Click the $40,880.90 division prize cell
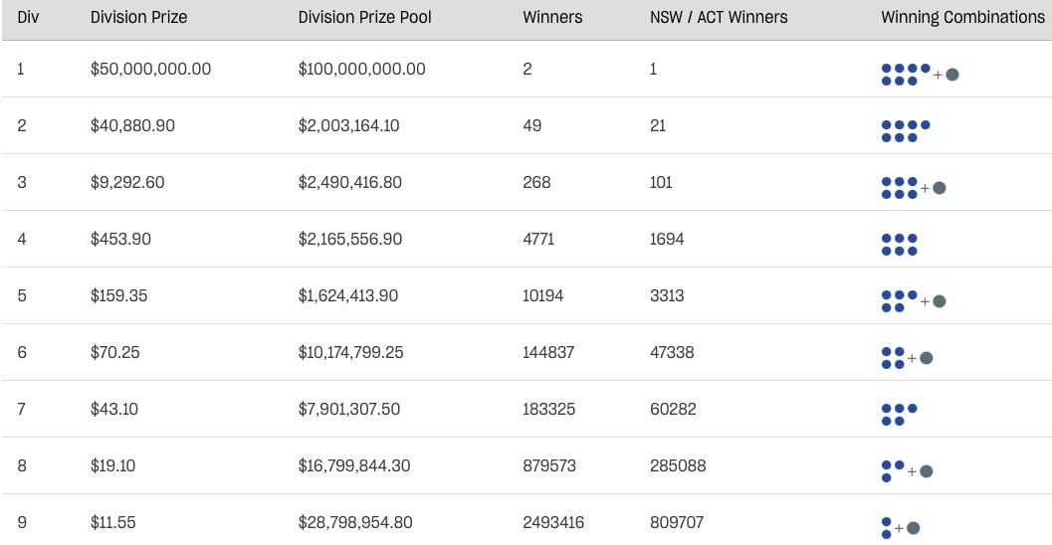Image resolution: width=1052 pixels, height=545 pixels. [x=132, y=126]
